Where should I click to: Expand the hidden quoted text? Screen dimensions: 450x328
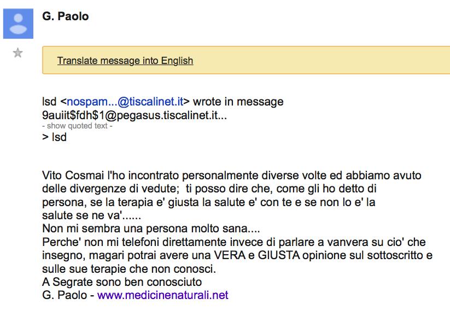pos(77,126)
